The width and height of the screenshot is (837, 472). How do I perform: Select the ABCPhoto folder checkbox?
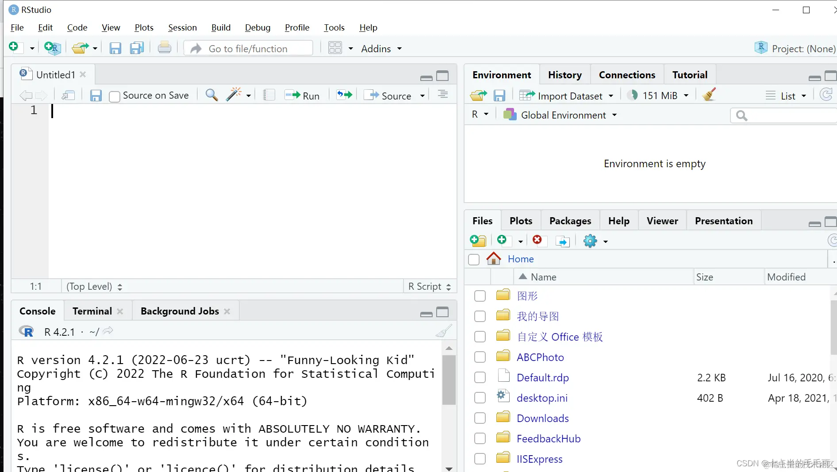tap(480, 357)
